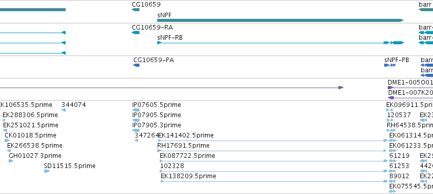Select the GH01027.3prime EST glyph
The height and width of the screenshot is (194, 433).
11,161
